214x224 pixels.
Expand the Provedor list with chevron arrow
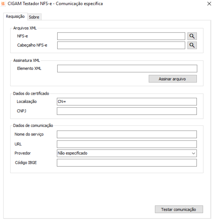point(193,153)
